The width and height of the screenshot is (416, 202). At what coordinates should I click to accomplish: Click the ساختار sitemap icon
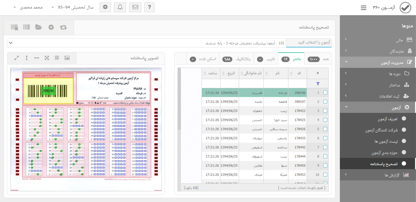pyautogui.click(x=407, y=85)
